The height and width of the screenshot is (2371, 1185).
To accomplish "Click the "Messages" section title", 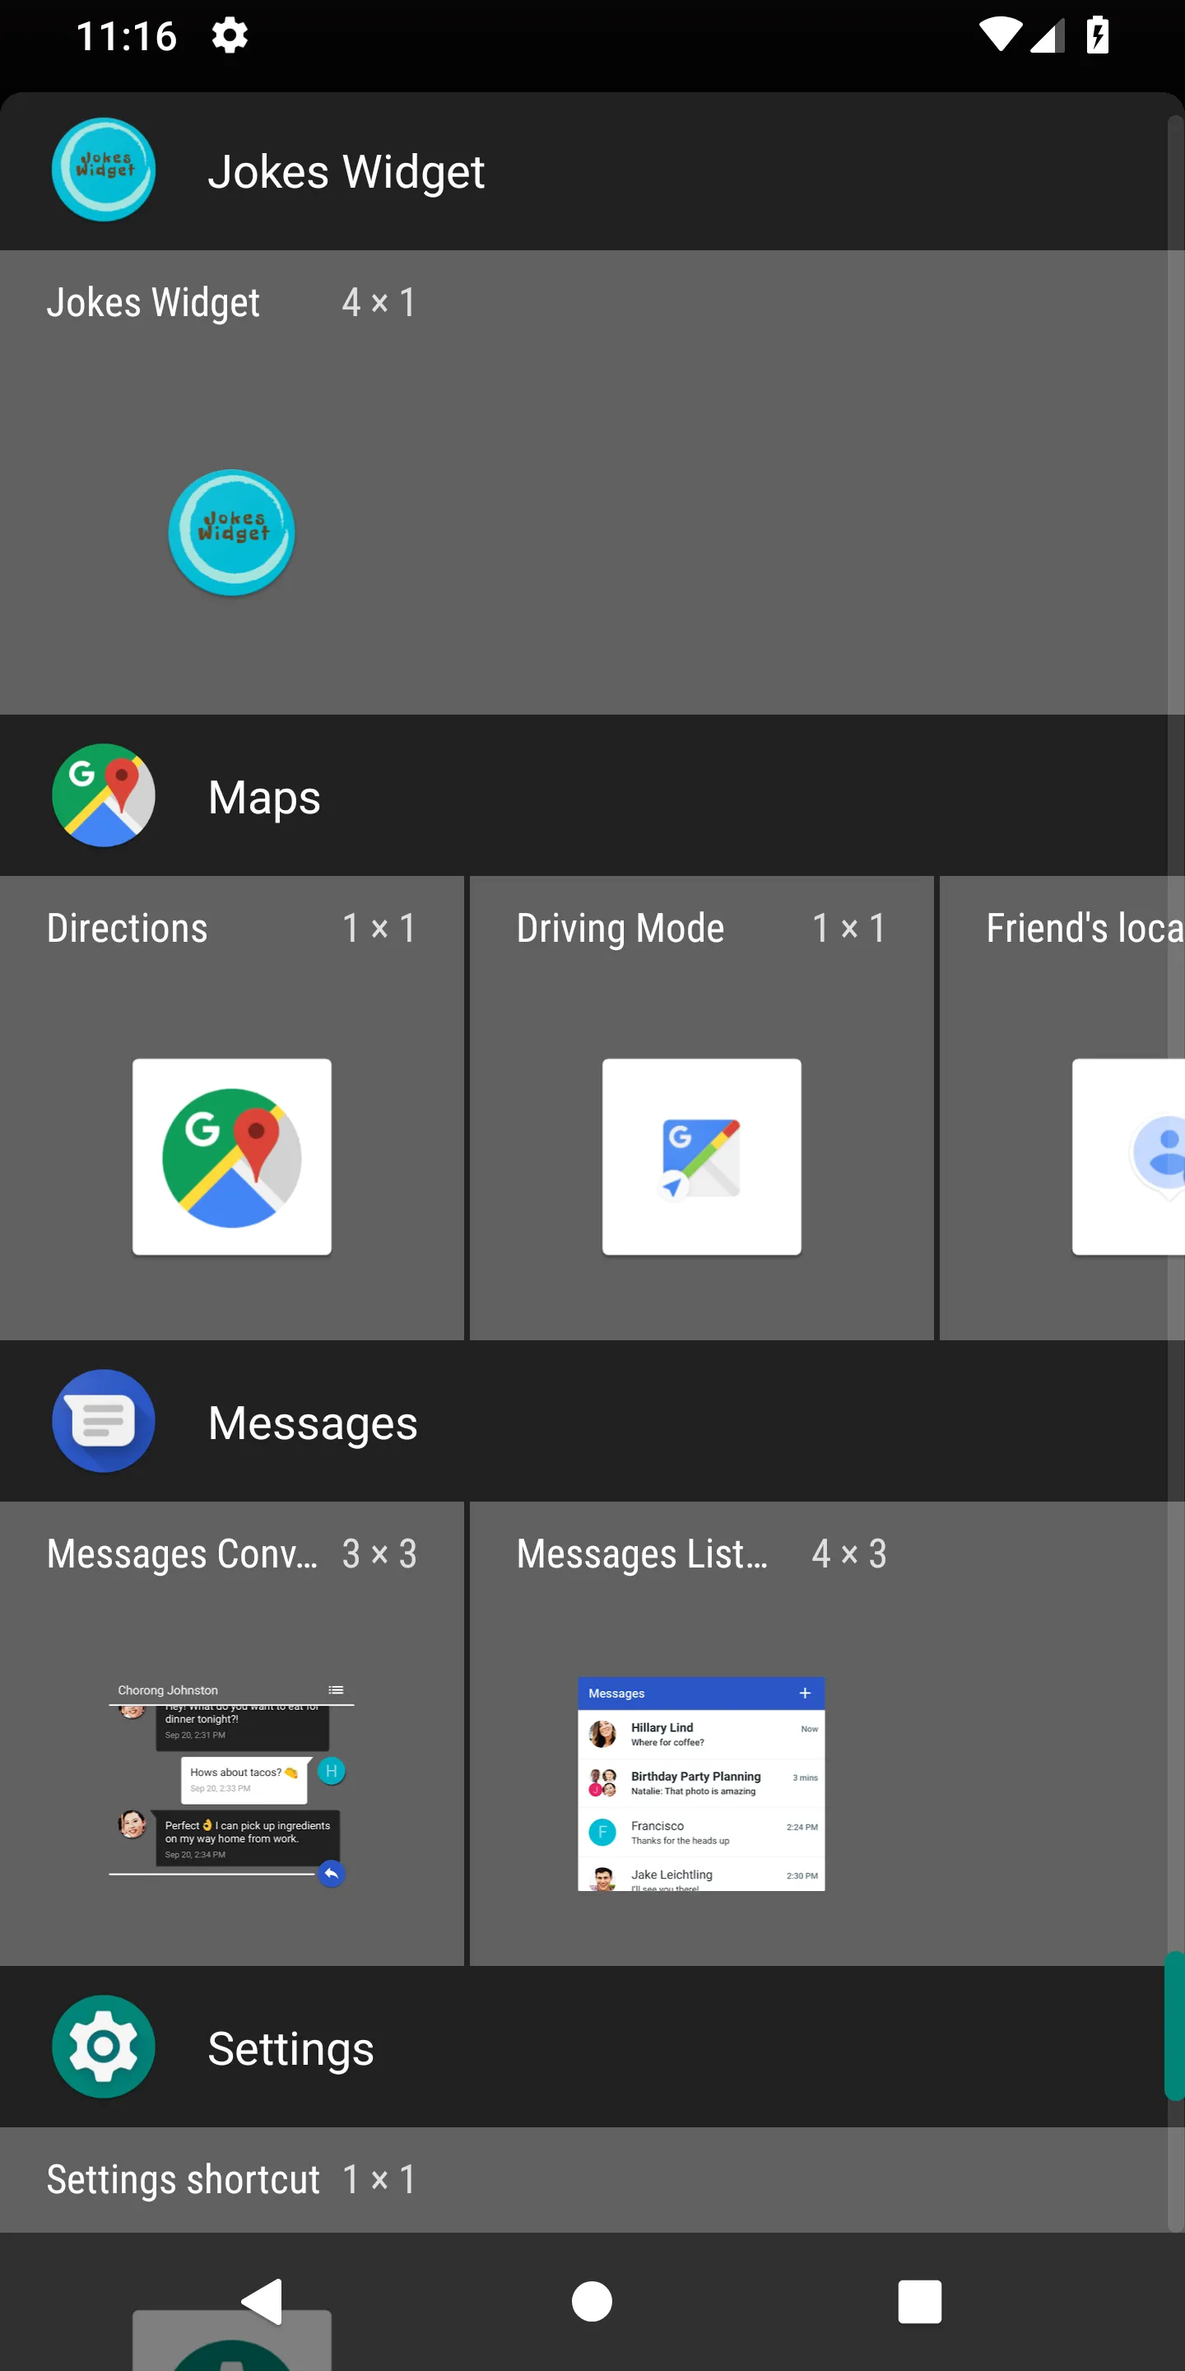I will (x=313, y=1423).
